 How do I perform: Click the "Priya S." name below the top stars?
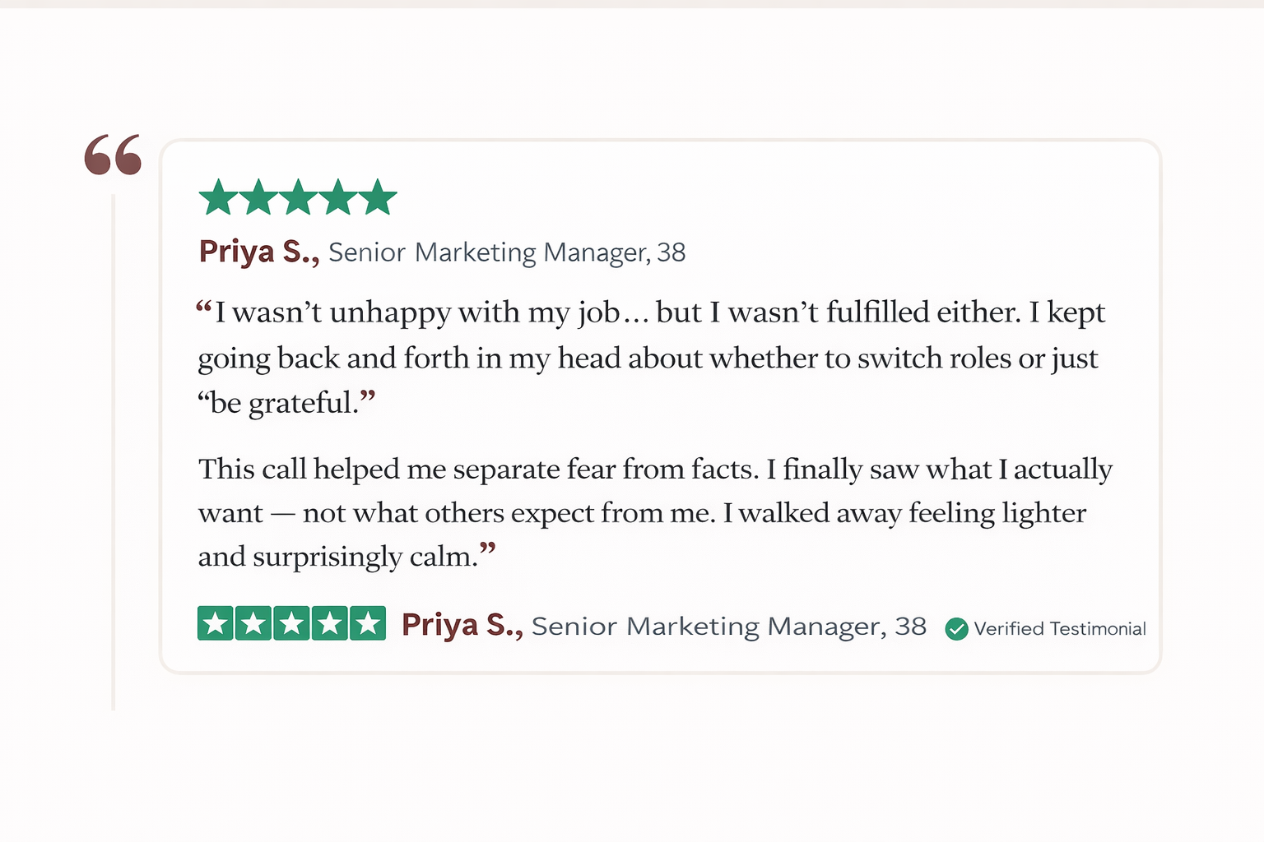tap(259, 252)
